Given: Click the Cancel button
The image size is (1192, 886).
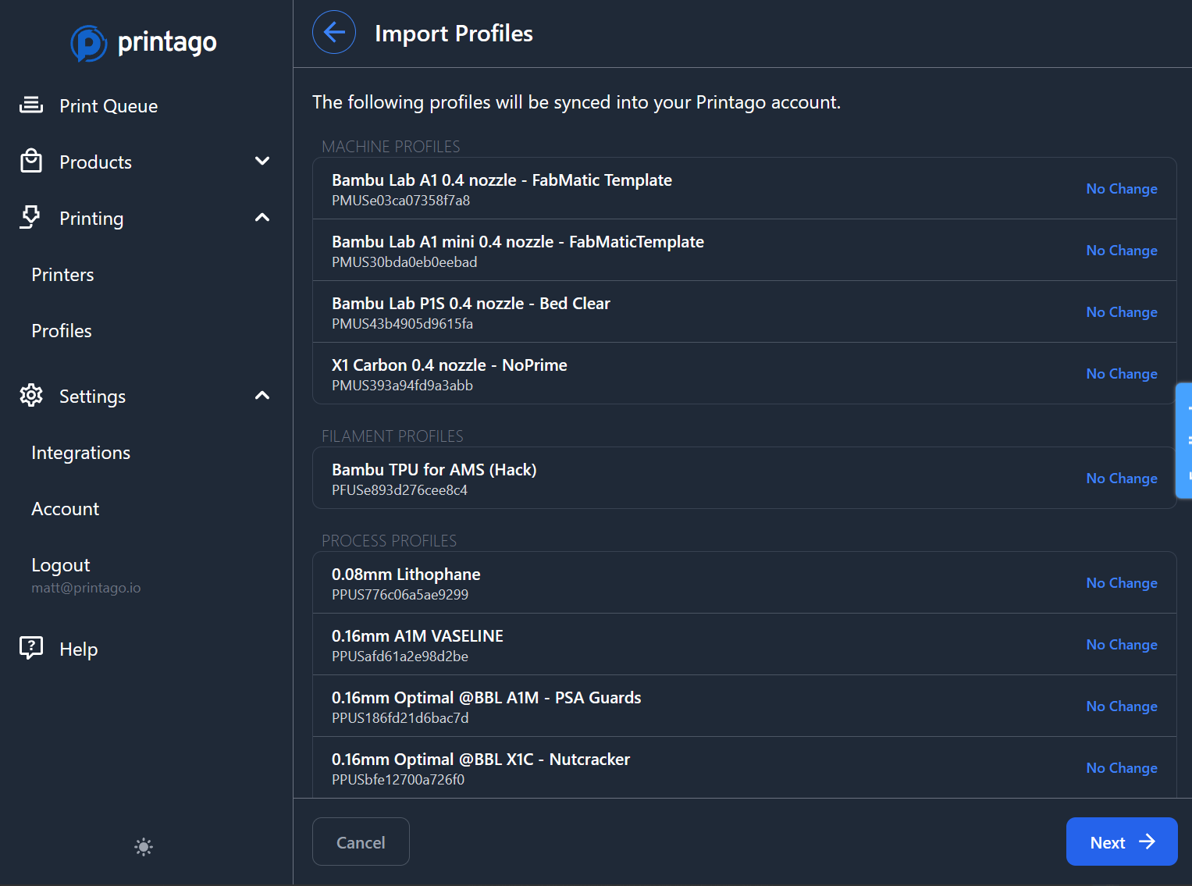Looking at the screenshot, I should coord(361,842).
